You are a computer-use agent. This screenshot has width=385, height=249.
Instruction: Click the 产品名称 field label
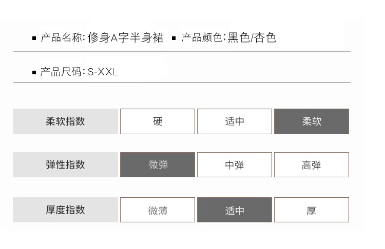pyautogui.click(x=62, y=38)
